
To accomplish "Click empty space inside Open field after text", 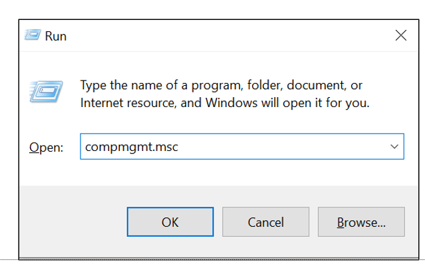I will point(282,146).
